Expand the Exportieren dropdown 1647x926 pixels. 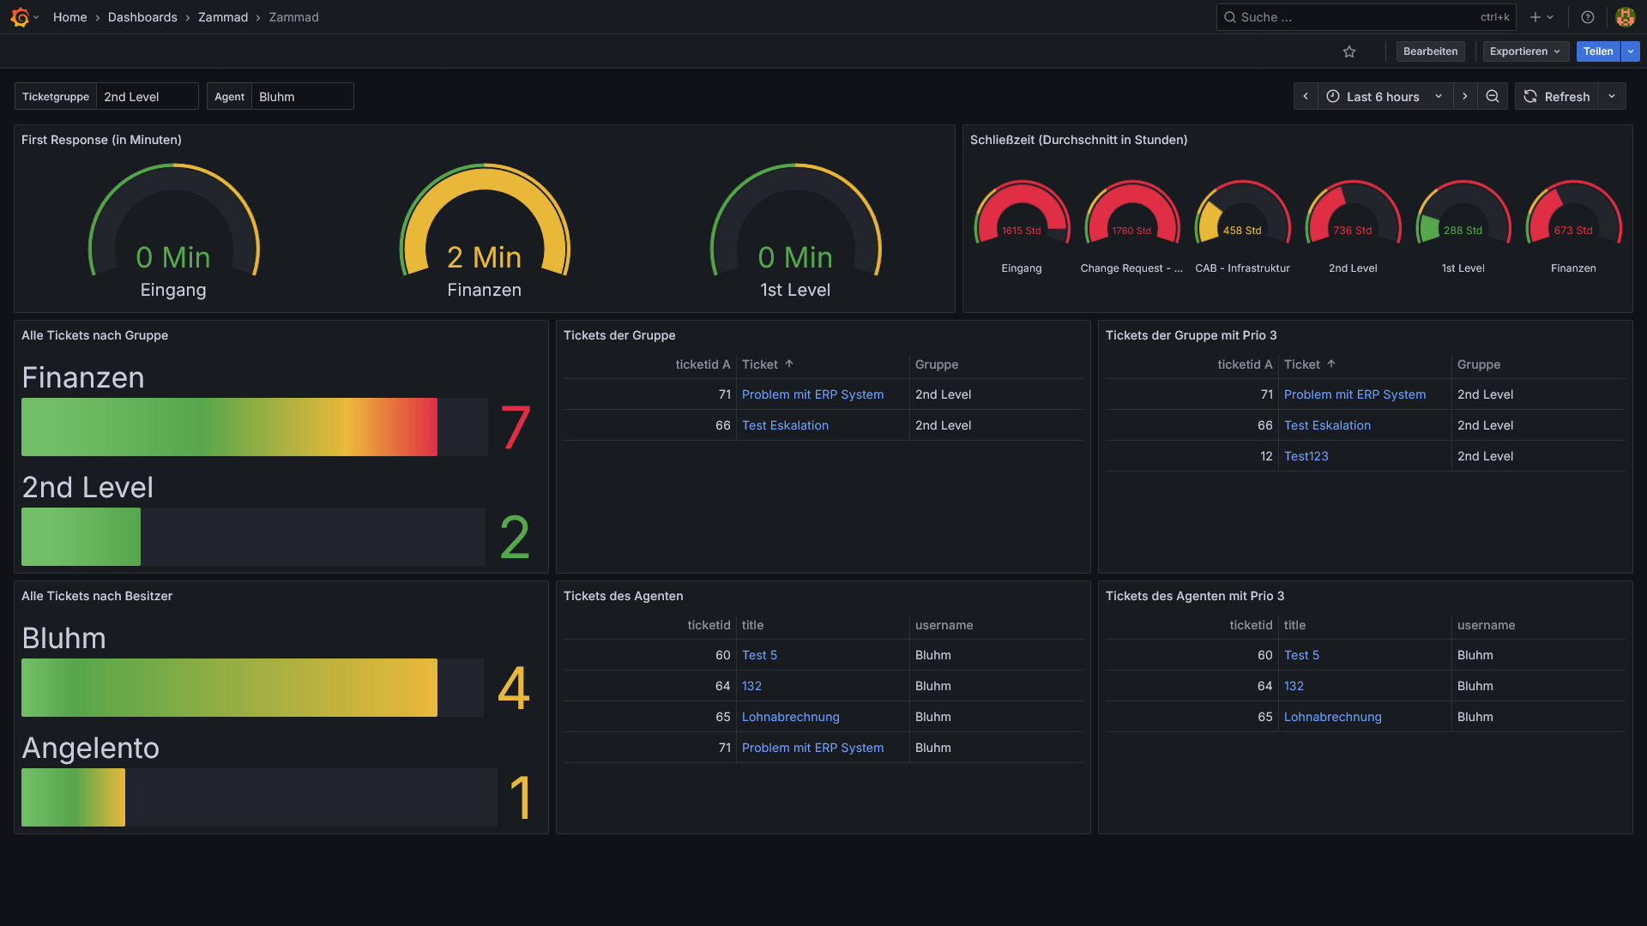pos(1525,51)
